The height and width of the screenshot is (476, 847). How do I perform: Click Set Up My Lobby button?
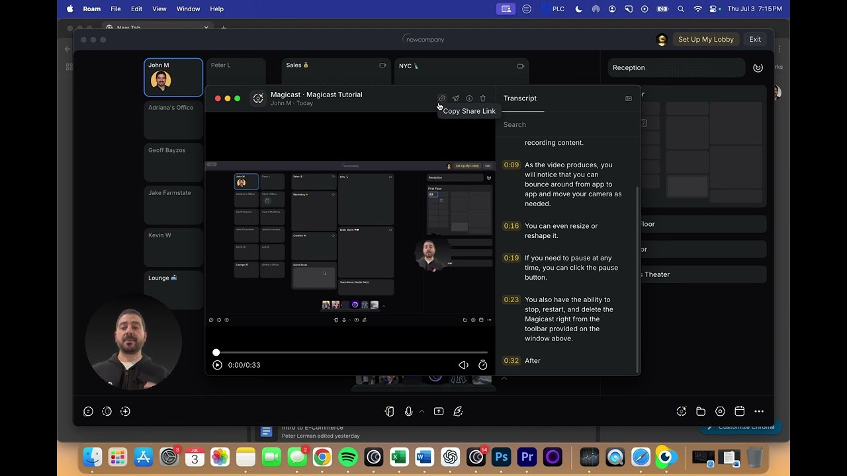(705, 40)
